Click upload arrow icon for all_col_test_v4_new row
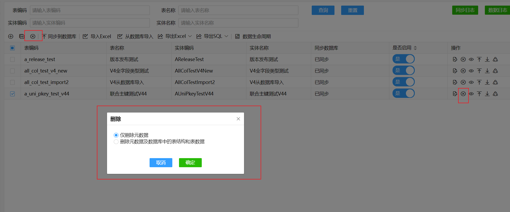The width and height of the screenshot is (510, 212). coord(479,71)
